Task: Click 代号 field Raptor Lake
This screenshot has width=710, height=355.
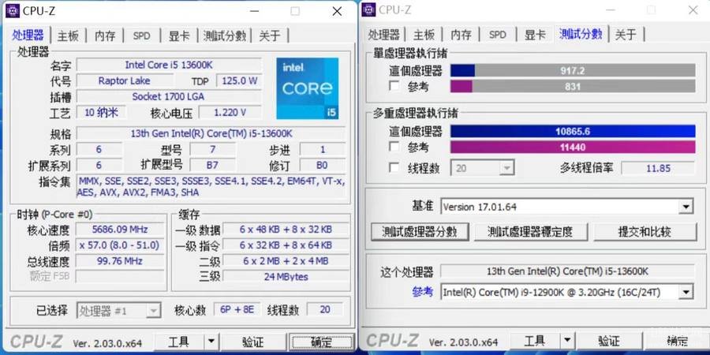Action: 124,80
